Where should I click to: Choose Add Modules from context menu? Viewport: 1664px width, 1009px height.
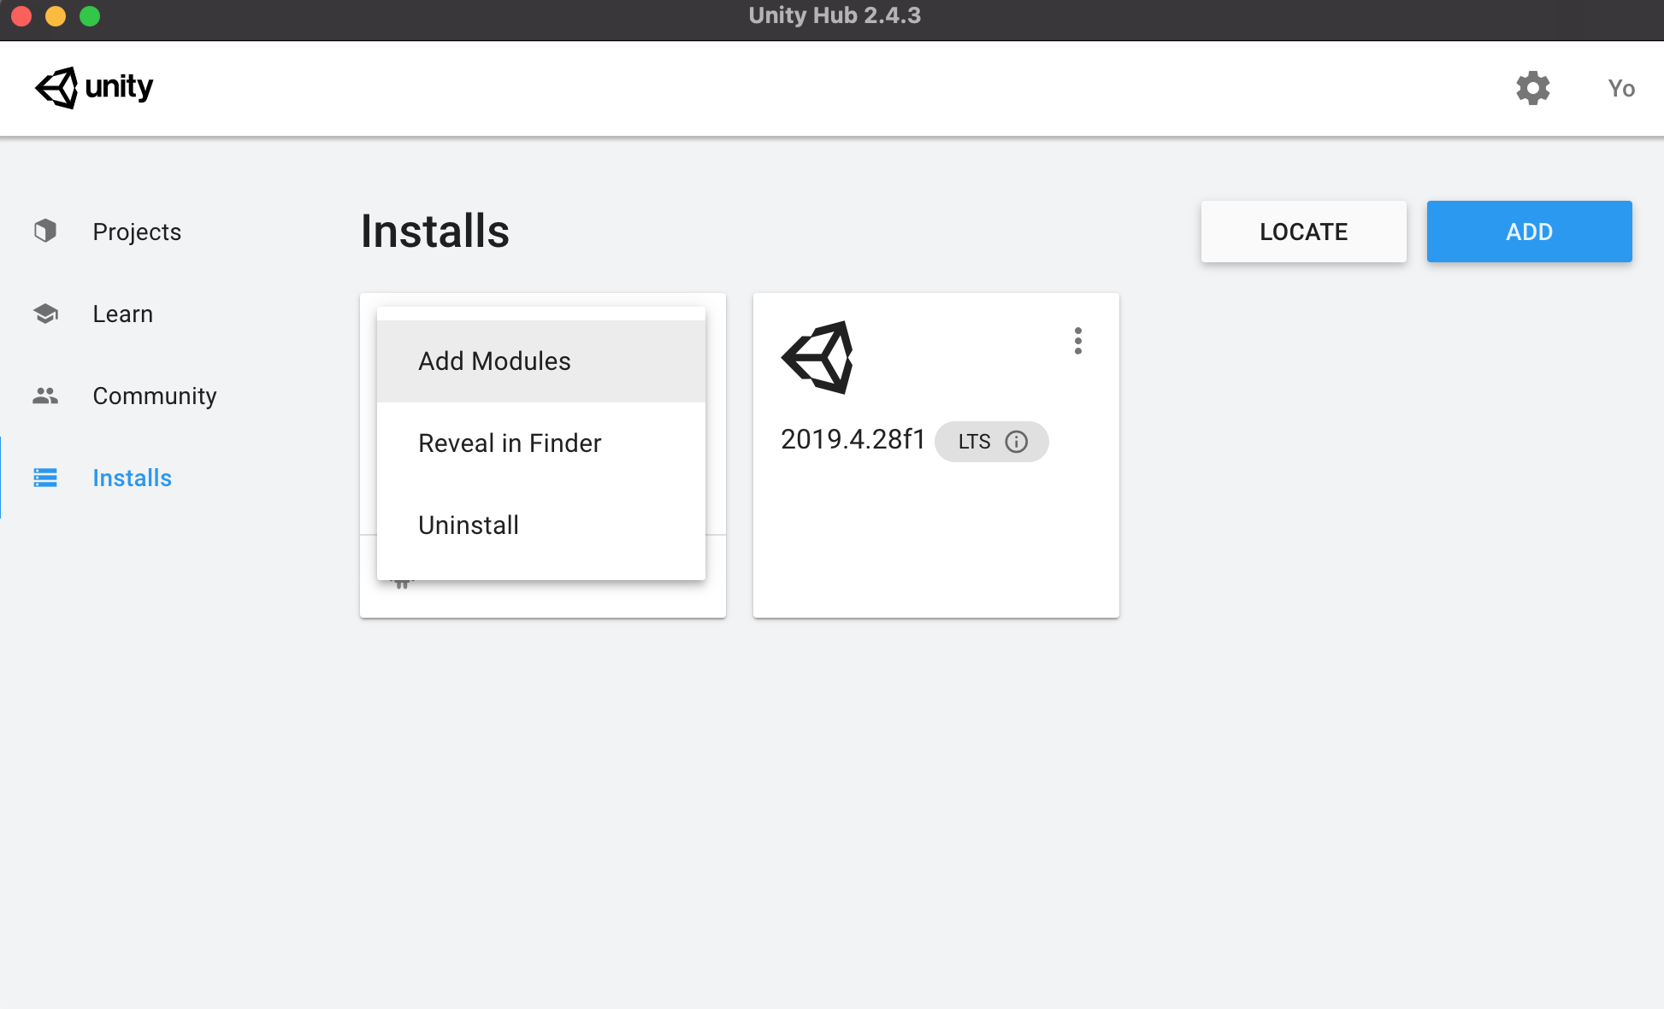tap(541, 361)
